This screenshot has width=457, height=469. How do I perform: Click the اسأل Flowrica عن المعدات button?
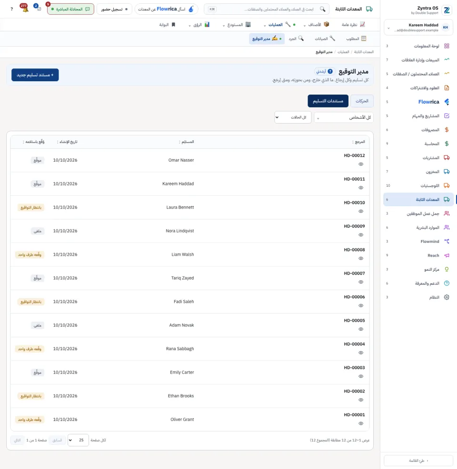point(166,10)
